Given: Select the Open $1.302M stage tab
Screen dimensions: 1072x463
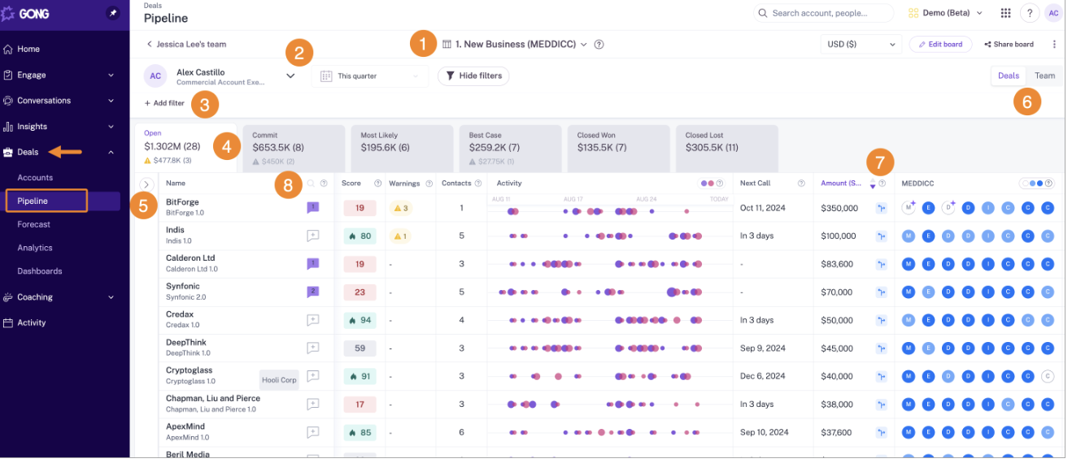Looking at the screenshot, I should [x=185, y=147].
